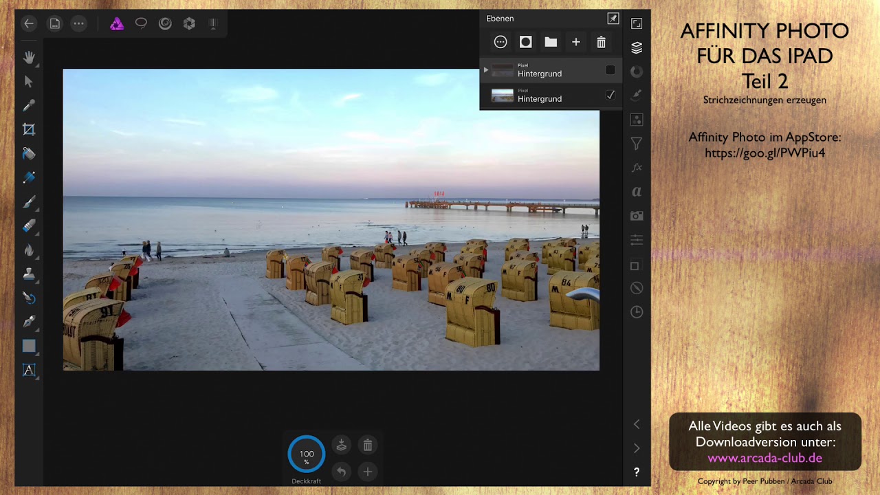Switch to the Selections persona

point(141,23)
